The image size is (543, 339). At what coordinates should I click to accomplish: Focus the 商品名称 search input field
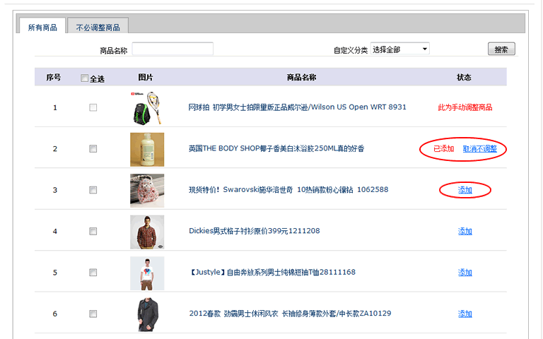tap(173, 49)
